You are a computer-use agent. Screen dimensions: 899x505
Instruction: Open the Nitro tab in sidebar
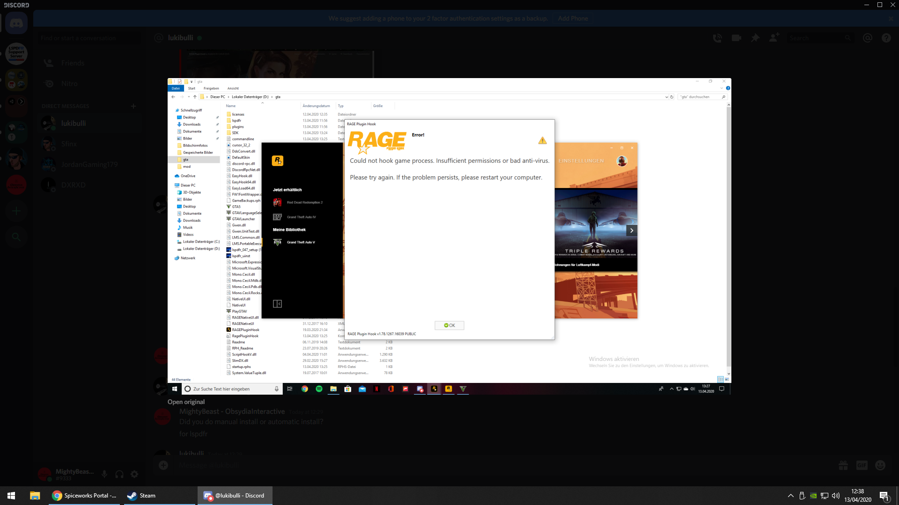(69, 84)
